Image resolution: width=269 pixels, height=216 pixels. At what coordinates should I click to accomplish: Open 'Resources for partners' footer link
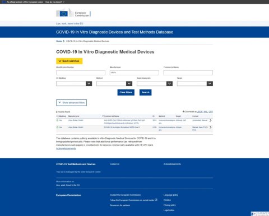120,205
